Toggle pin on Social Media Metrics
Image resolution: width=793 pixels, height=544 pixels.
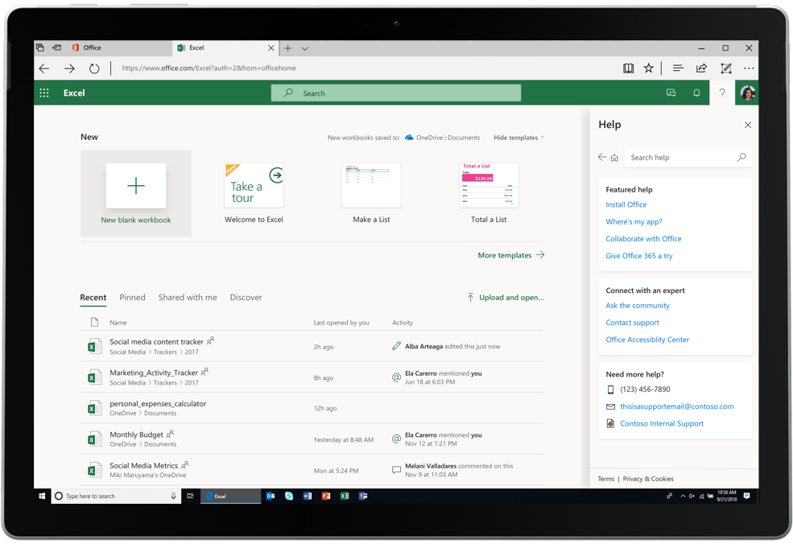(184, 465)
